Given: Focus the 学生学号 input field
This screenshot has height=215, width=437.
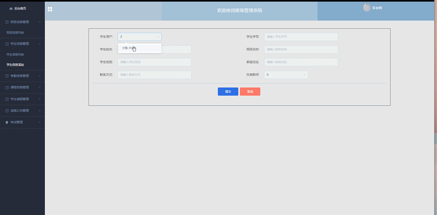Looking at the screenshot, I should pos(301,37).
